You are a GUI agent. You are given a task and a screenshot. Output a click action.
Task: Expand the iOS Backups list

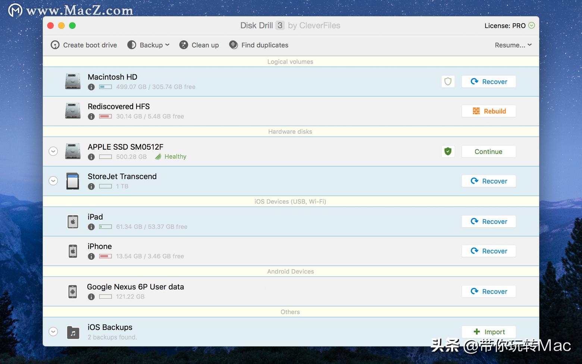(x=53, y=332)
